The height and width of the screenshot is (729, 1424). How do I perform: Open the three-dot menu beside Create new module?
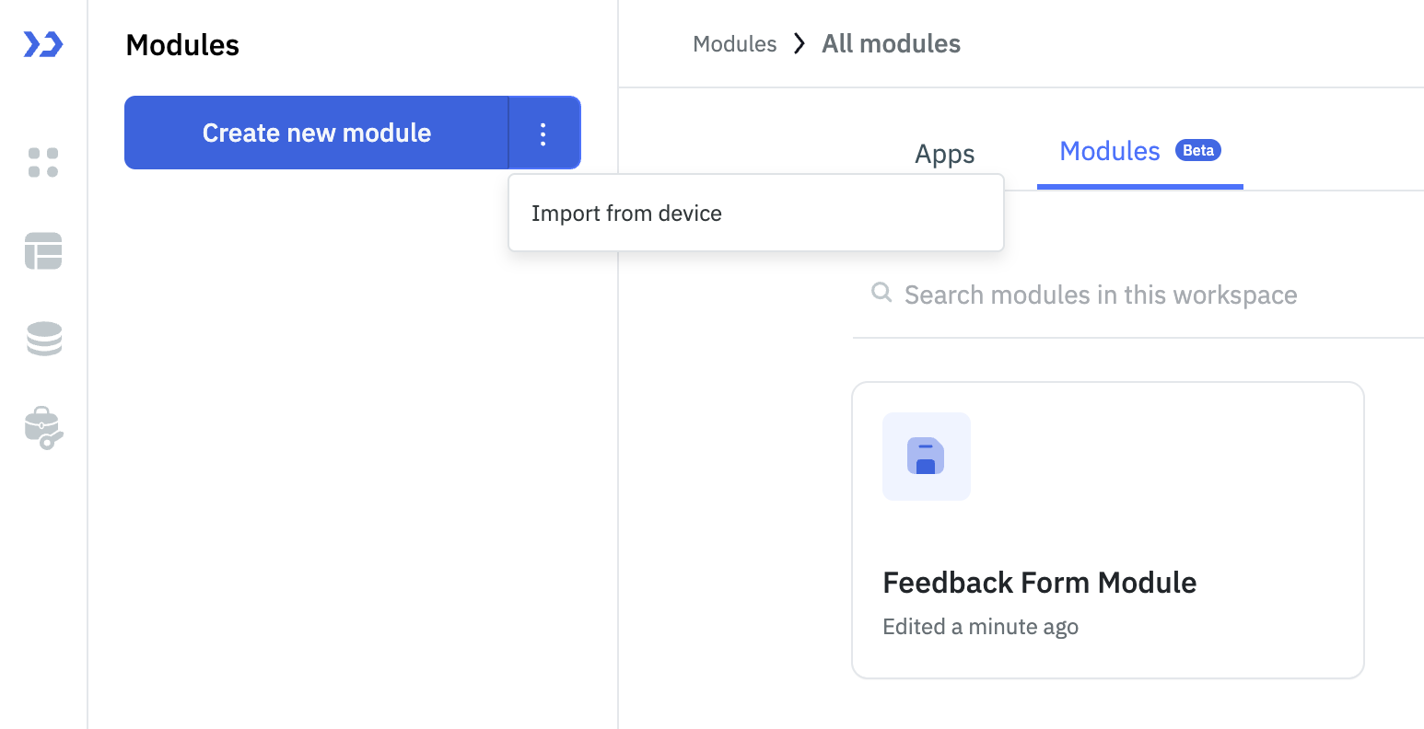pos(543,133)
